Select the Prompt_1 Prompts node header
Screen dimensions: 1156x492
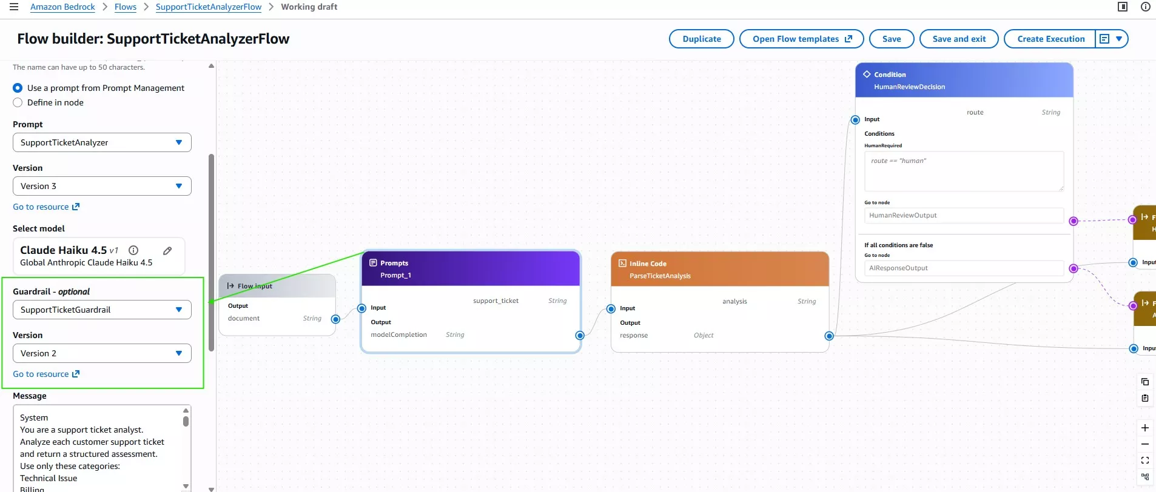[471, 268]
